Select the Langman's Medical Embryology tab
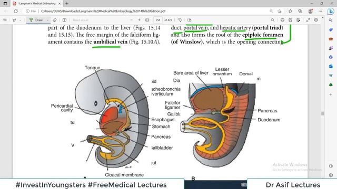Image resolution: width=337 pixels, height=189 pixels. click(x=36, y=4)
